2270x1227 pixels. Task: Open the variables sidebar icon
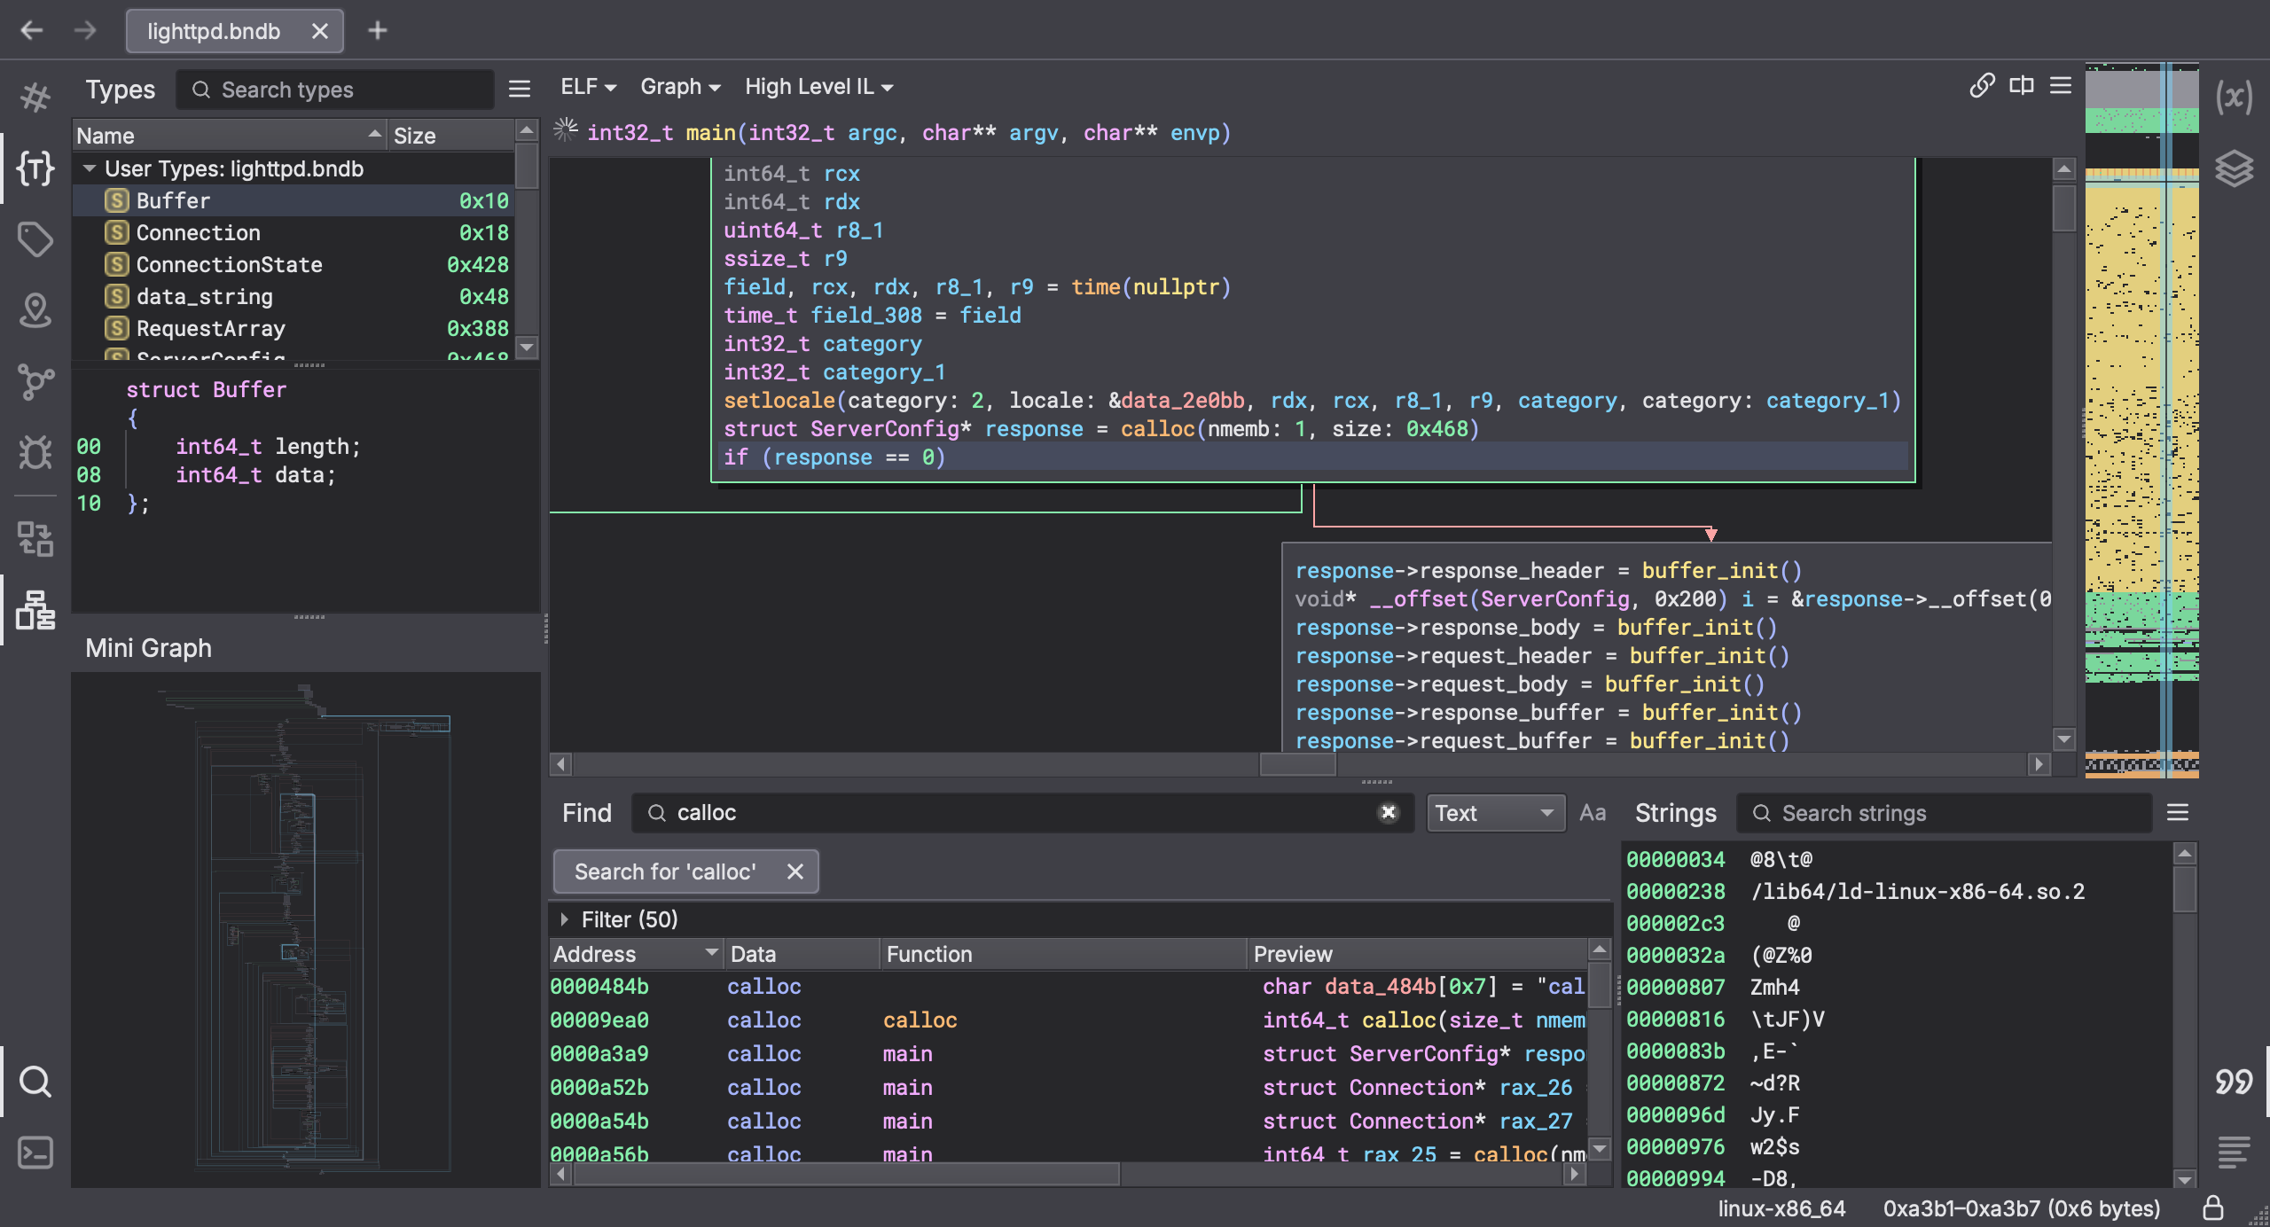click(x=2233, y=96)
